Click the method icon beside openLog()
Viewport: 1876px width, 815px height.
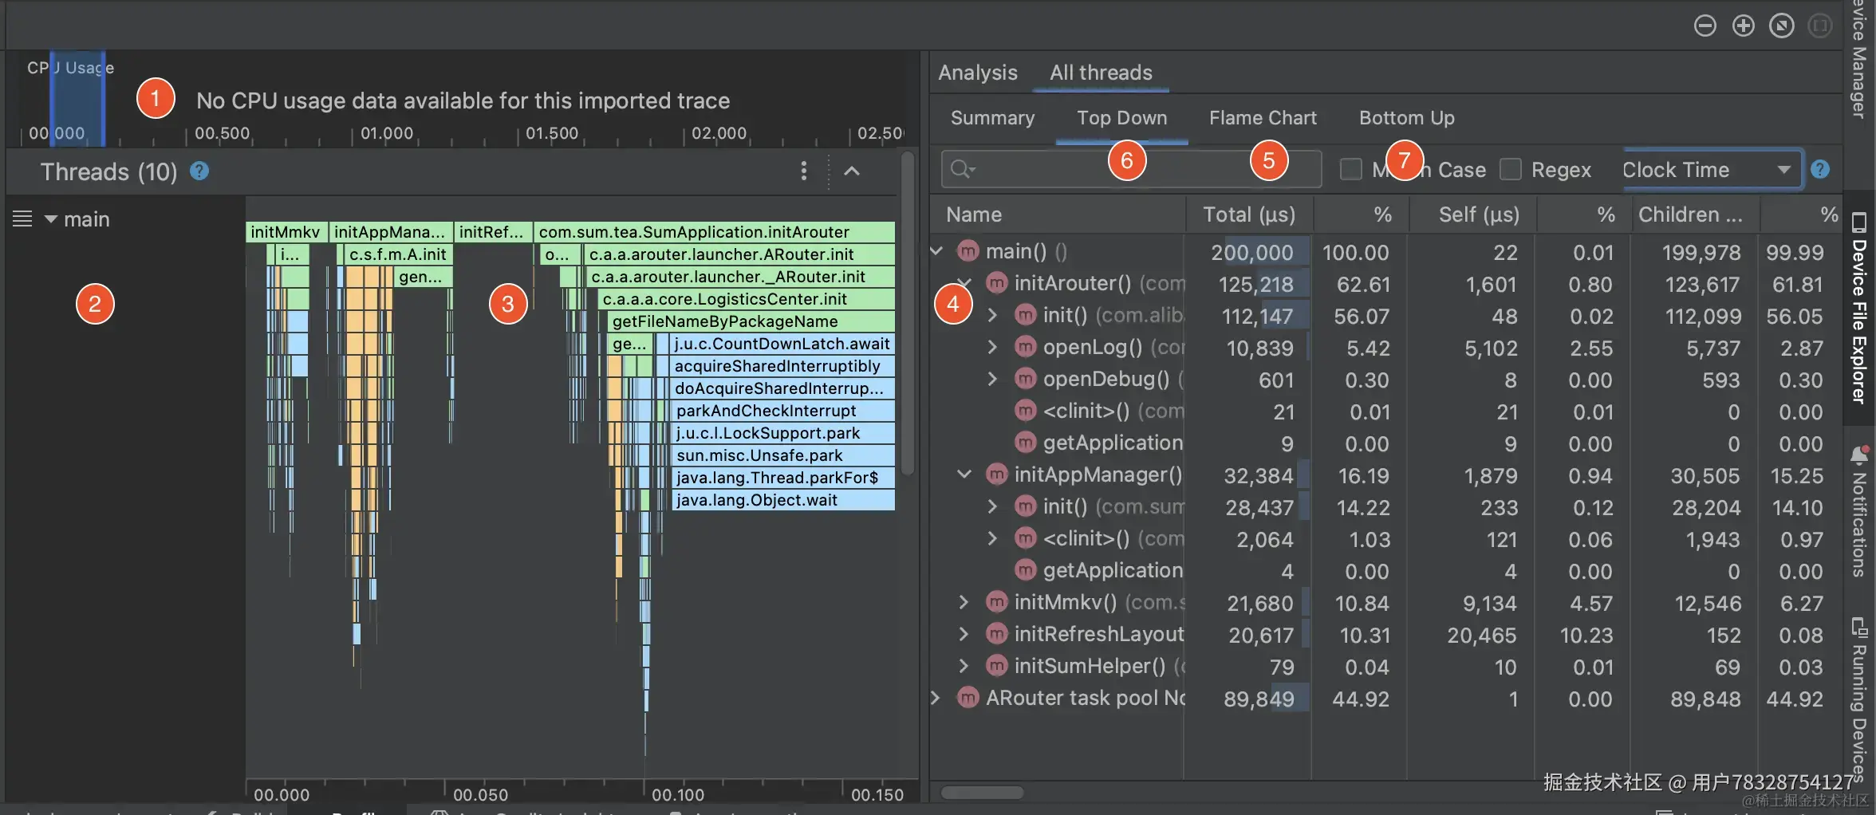1025,348
